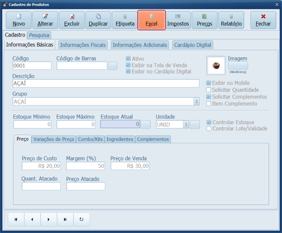282x233 pixels.
Task: Expand the Grupo dropdown list
Action: click(x=196, y=101)
